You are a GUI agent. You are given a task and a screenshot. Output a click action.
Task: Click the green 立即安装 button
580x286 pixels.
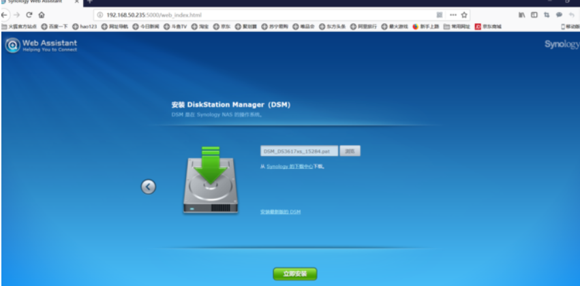tap(295, 274)
